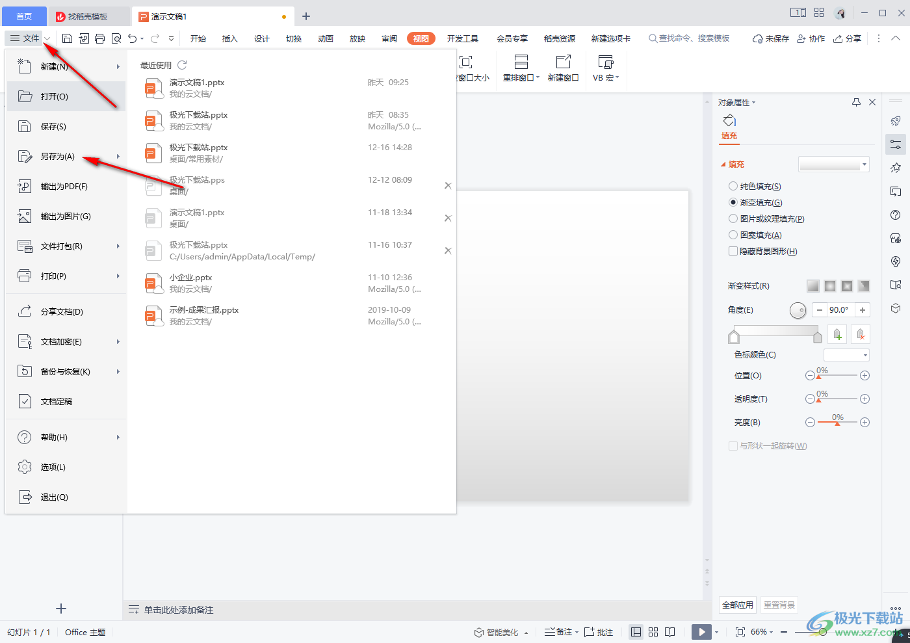The width and height of the screenshot is (910, 643).
Task: Click the Apply to All button
Action: (738, 605)
